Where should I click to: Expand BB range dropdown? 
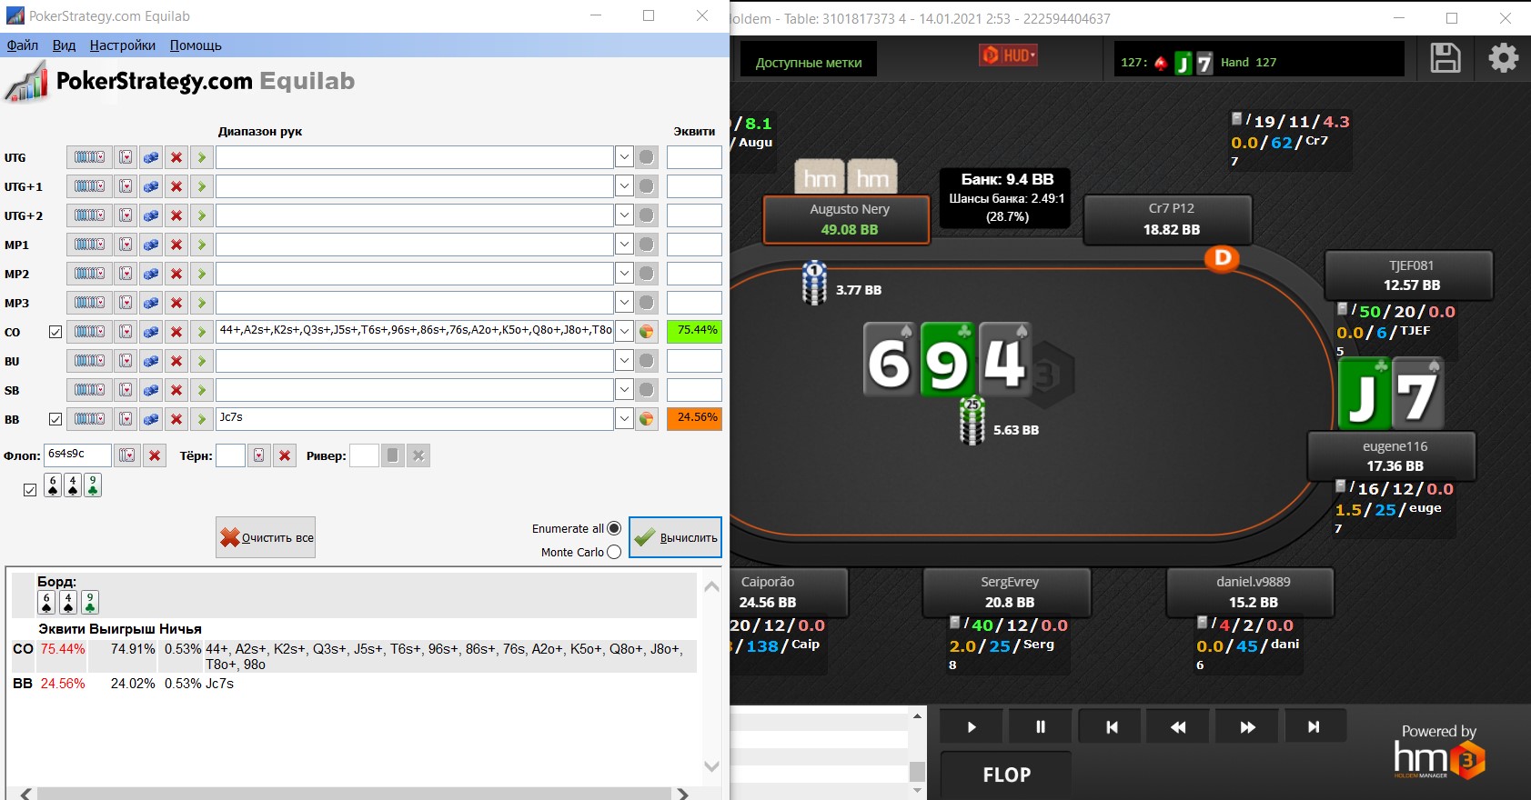click(x=624, y=419)
